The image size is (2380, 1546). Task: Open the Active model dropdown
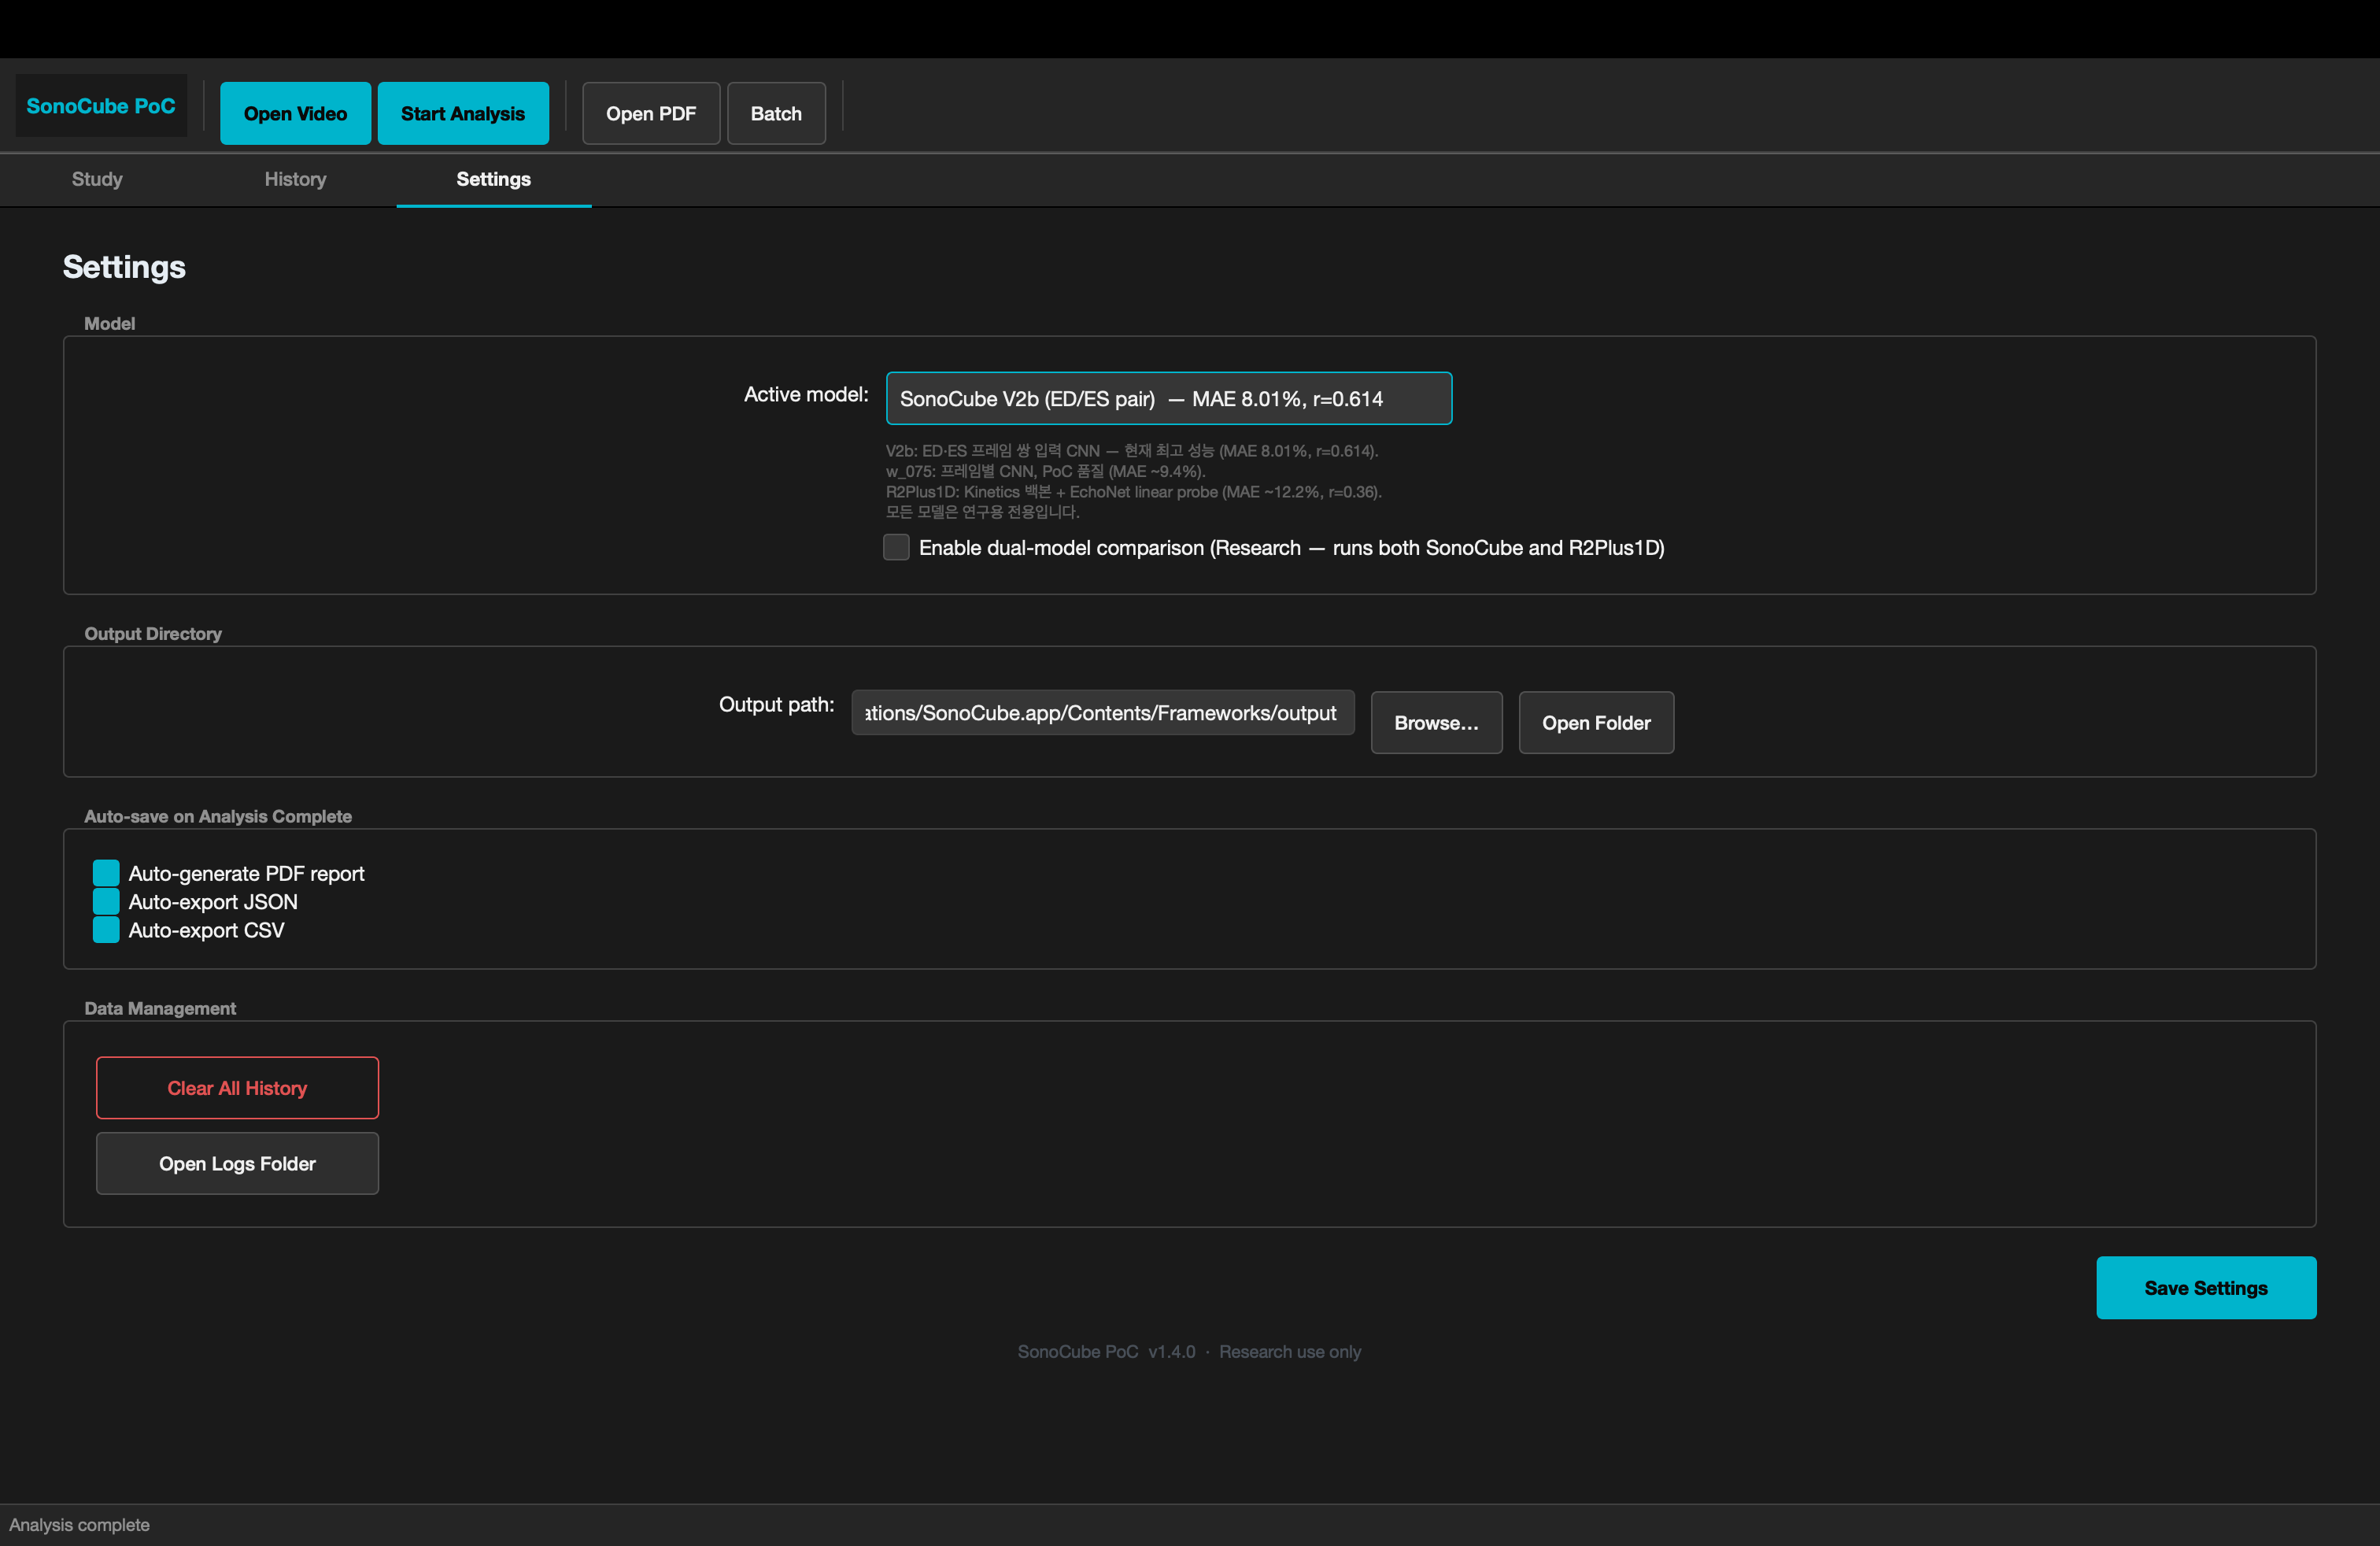click(x=1169, y=398)
